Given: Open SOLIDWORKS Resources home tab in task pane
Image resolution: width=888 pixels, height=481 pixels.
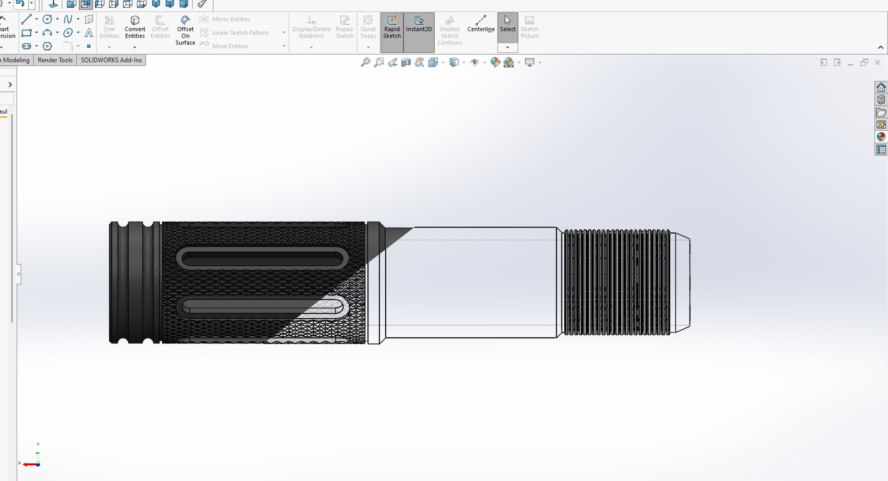Looking at the screenshot, I should [881, 87].
